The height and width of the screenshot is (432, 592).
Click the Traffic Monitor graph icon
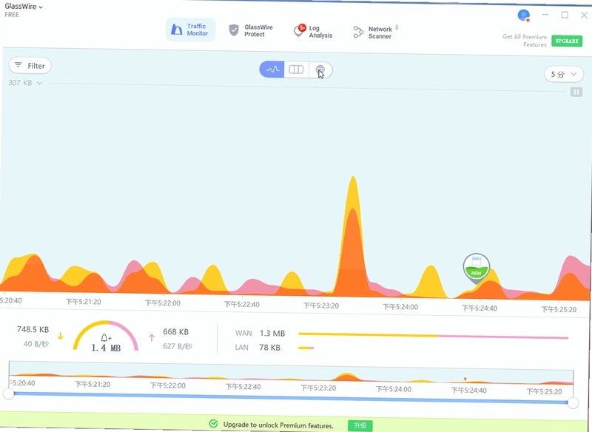coord(176,29)
